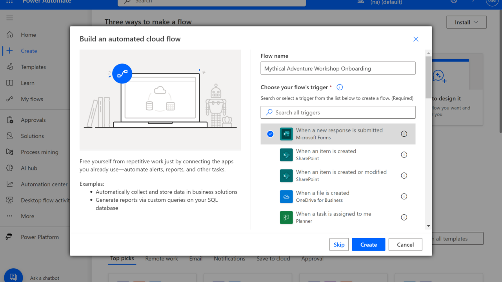
Task: Click the OneDrive for Business trigger icon
Action: (x=286, y=197)
